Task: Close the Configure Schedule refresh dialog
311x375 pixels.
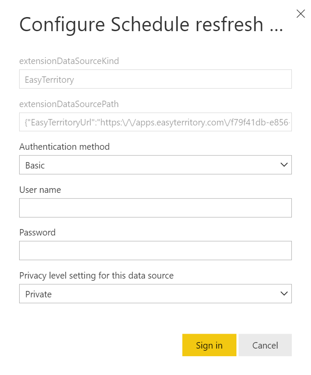Action: [x=301, y=14]
